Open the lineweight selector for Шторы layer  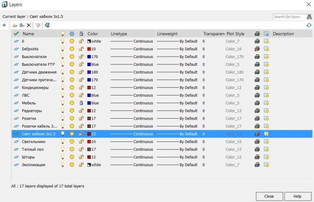point(177,157)
